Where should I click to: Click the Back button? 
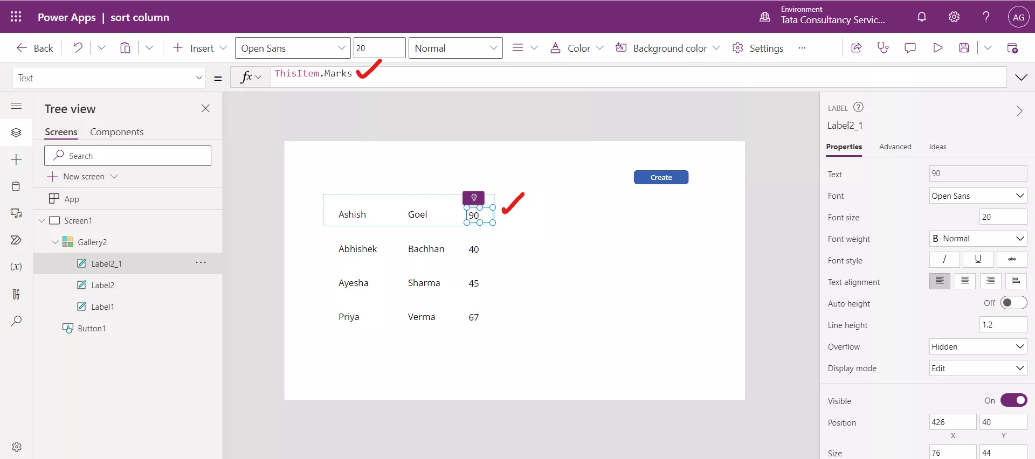[34, 48]
